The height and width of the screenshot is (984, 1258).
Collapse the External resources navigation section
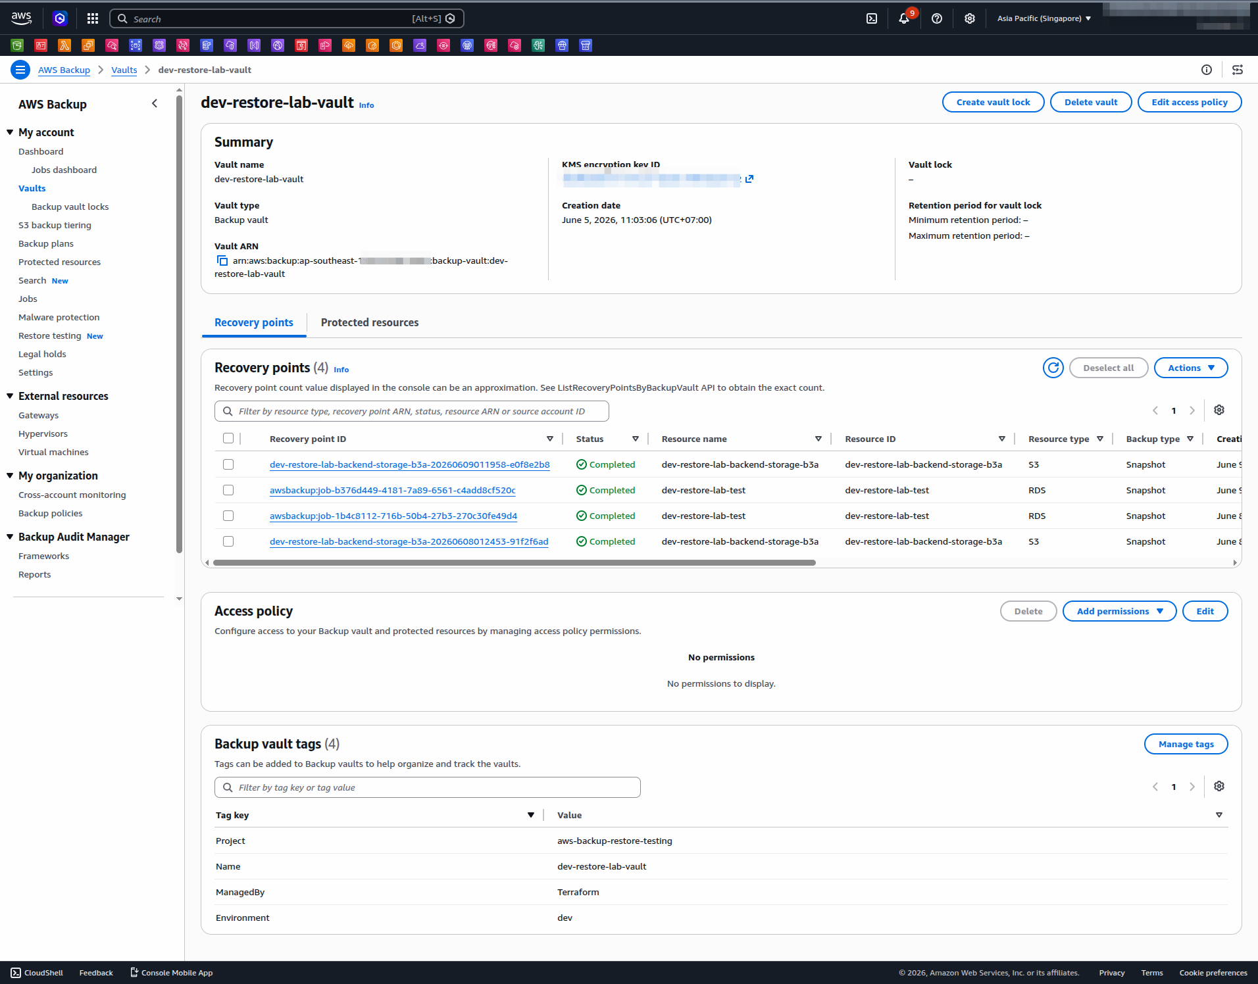(10, 396)
